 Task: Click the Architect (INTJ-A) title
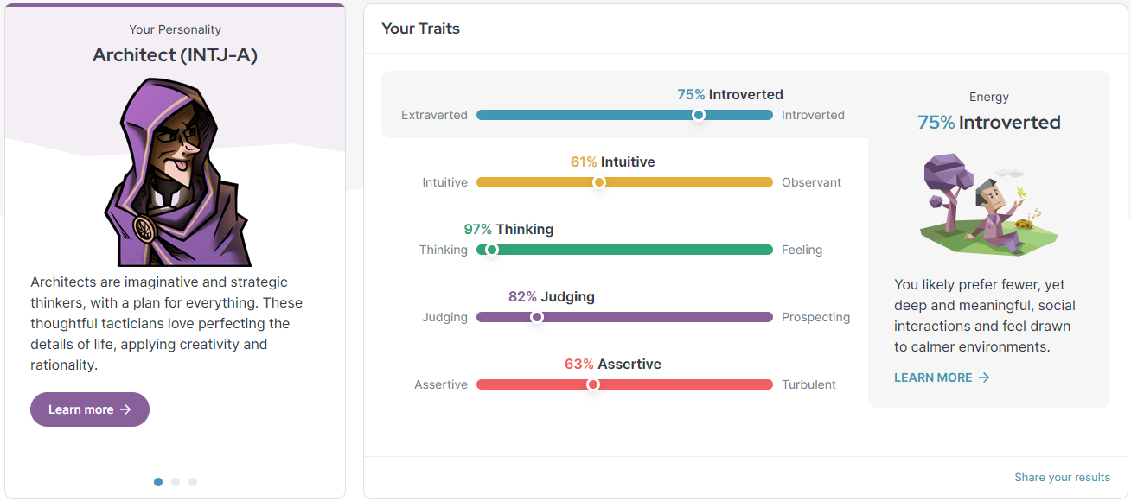176,55
